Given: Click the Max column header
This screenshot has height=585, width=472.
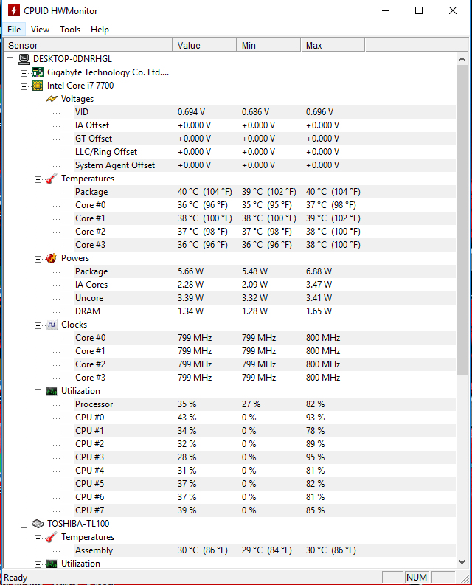Looking at the screenshot, I should (333, 46).
